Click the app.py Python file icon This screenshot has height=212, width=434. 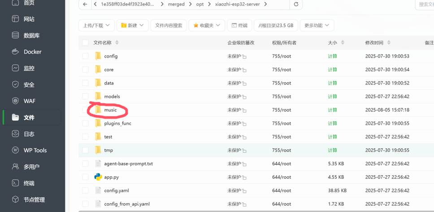[x=98, y=177]
